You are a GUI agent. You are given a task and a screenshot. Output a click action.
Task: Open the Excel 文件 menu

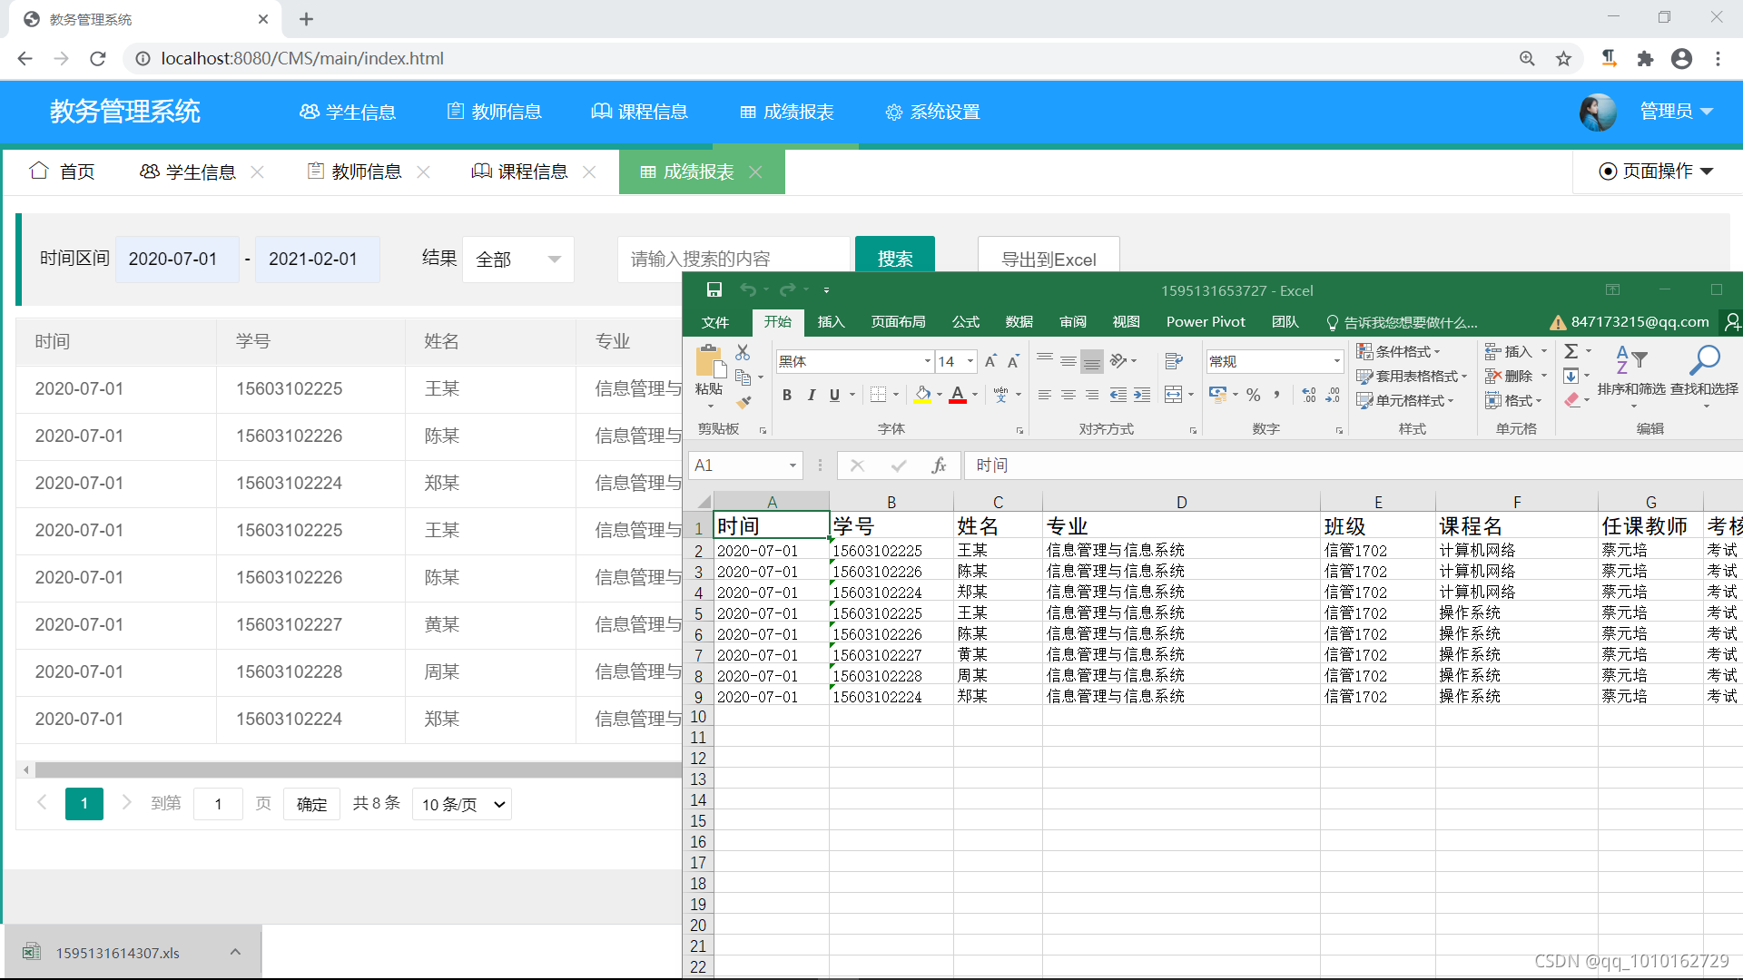click(715, 322)
